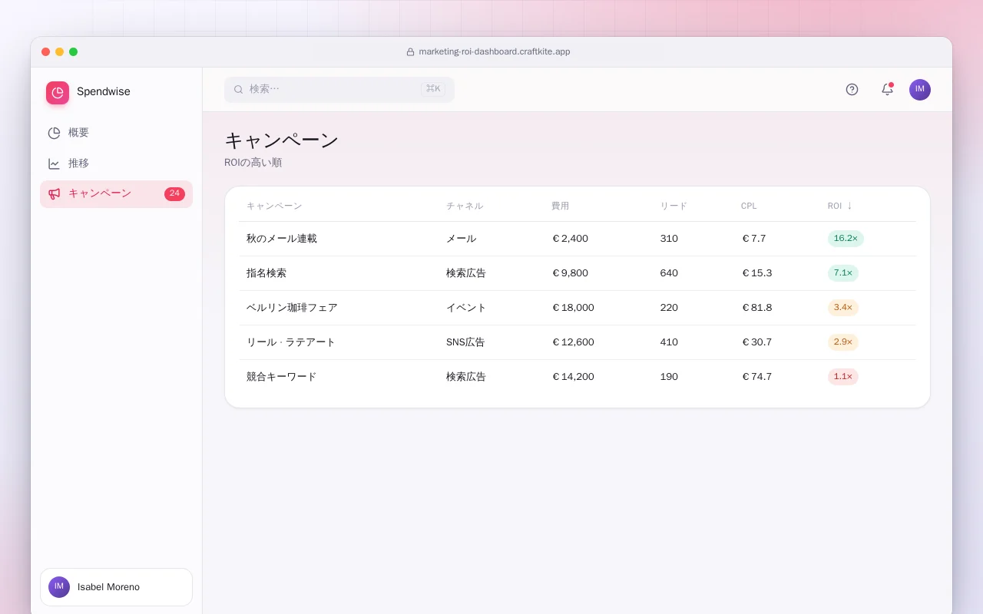983x614 pixels.
Task: Click the メール channel cell
Action: (461, 239)
